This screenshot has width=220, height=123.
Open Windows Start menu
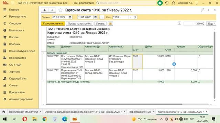point(4,119)
